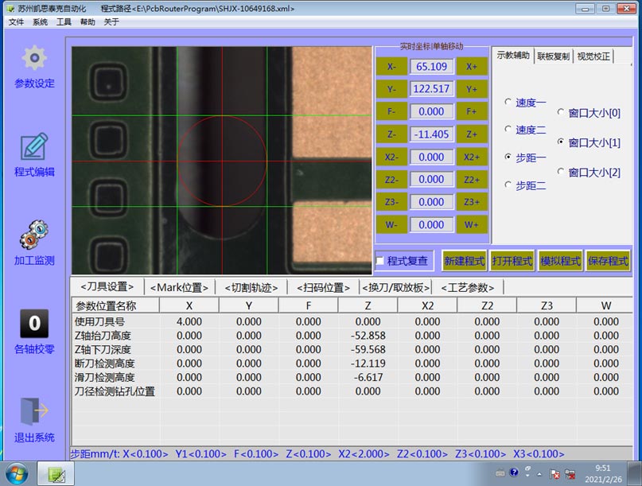Open the network status tray icon

point(570,474)
